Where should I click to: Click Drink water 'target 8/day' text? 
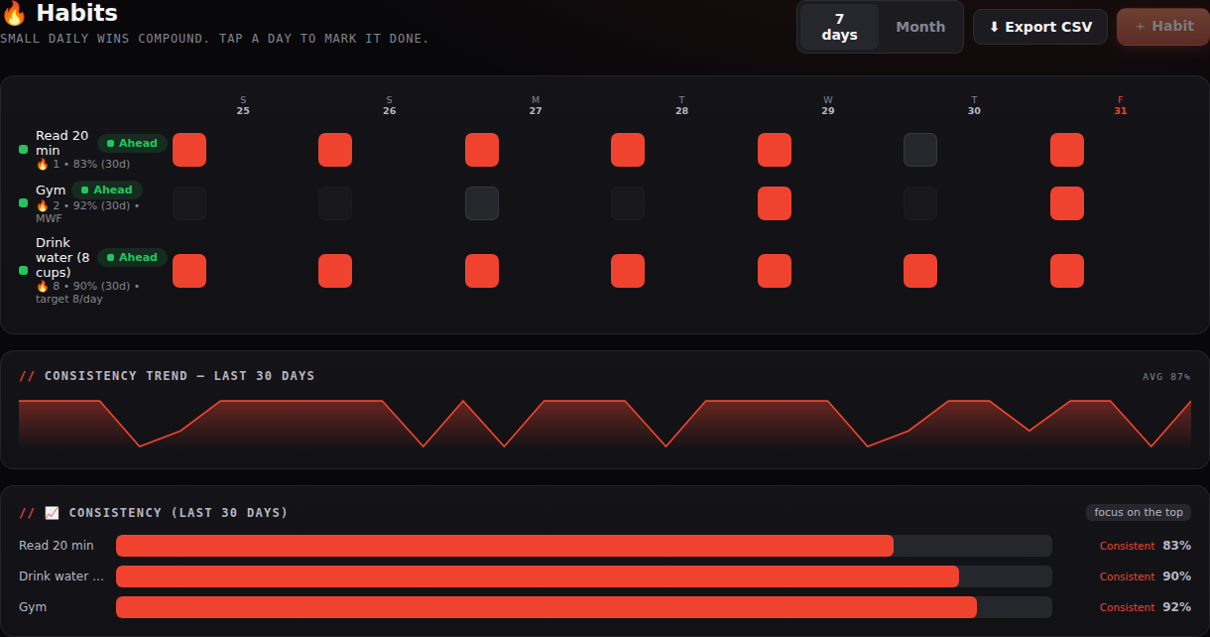coord(69,299)
